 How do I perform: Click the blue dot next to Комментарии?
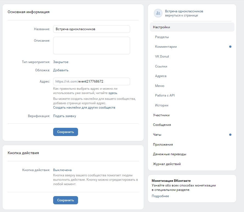point(230,47)
